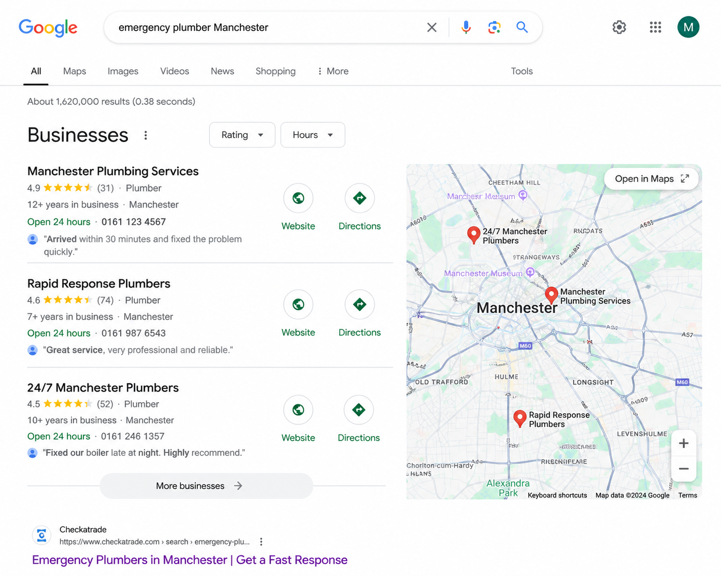Switch to the Shopping tab
721x576 pixels.
pos(275,71)
